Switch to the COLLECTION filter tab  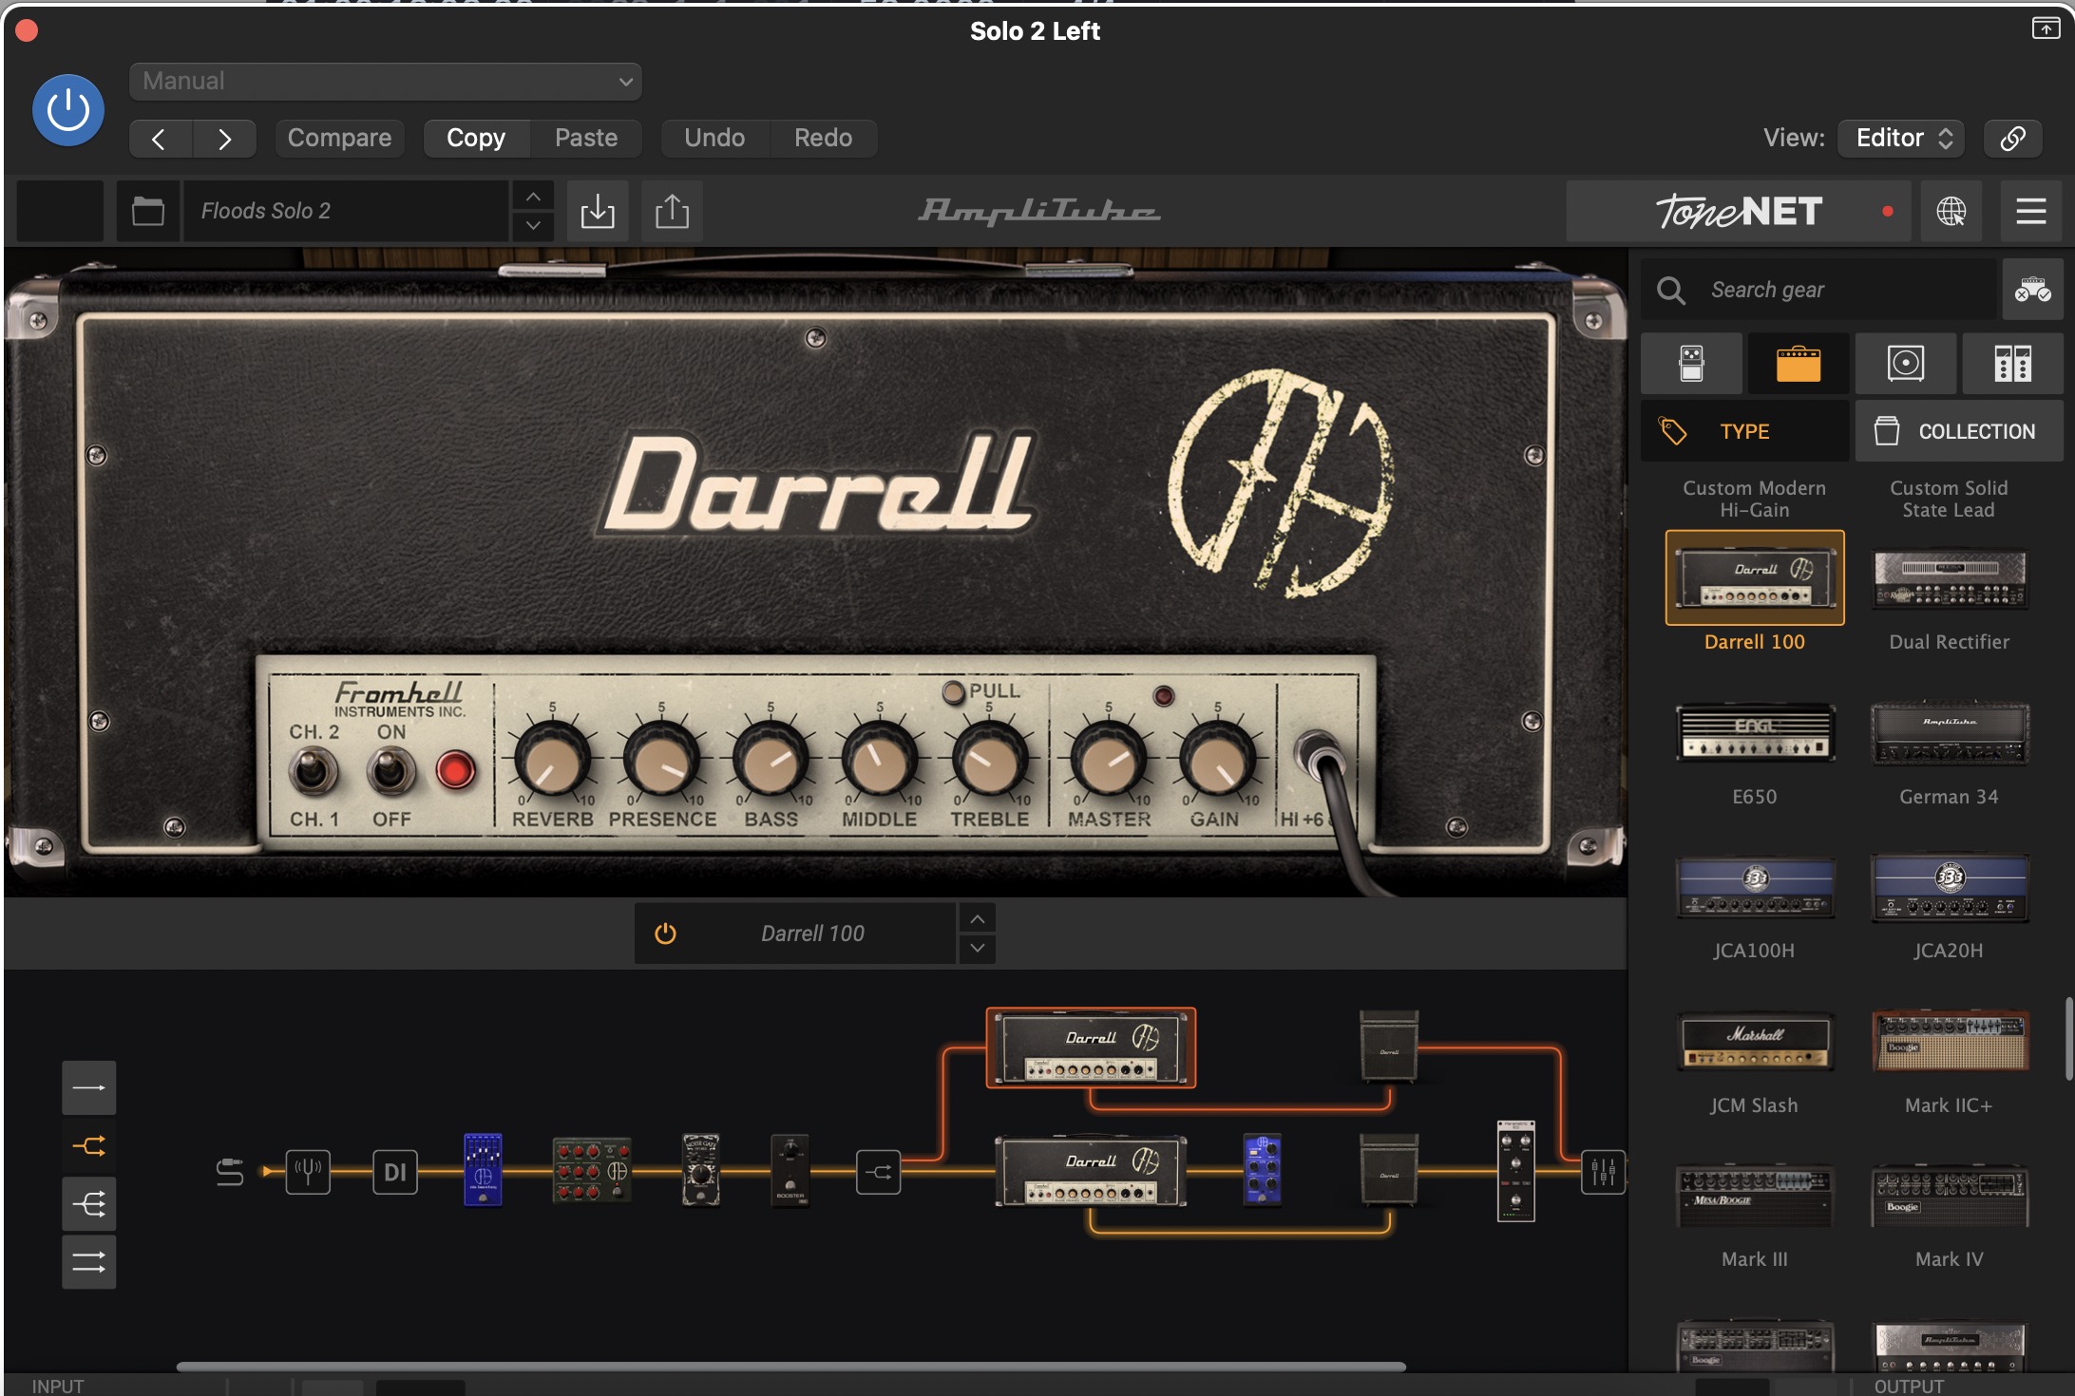[x=1959, y=431]
